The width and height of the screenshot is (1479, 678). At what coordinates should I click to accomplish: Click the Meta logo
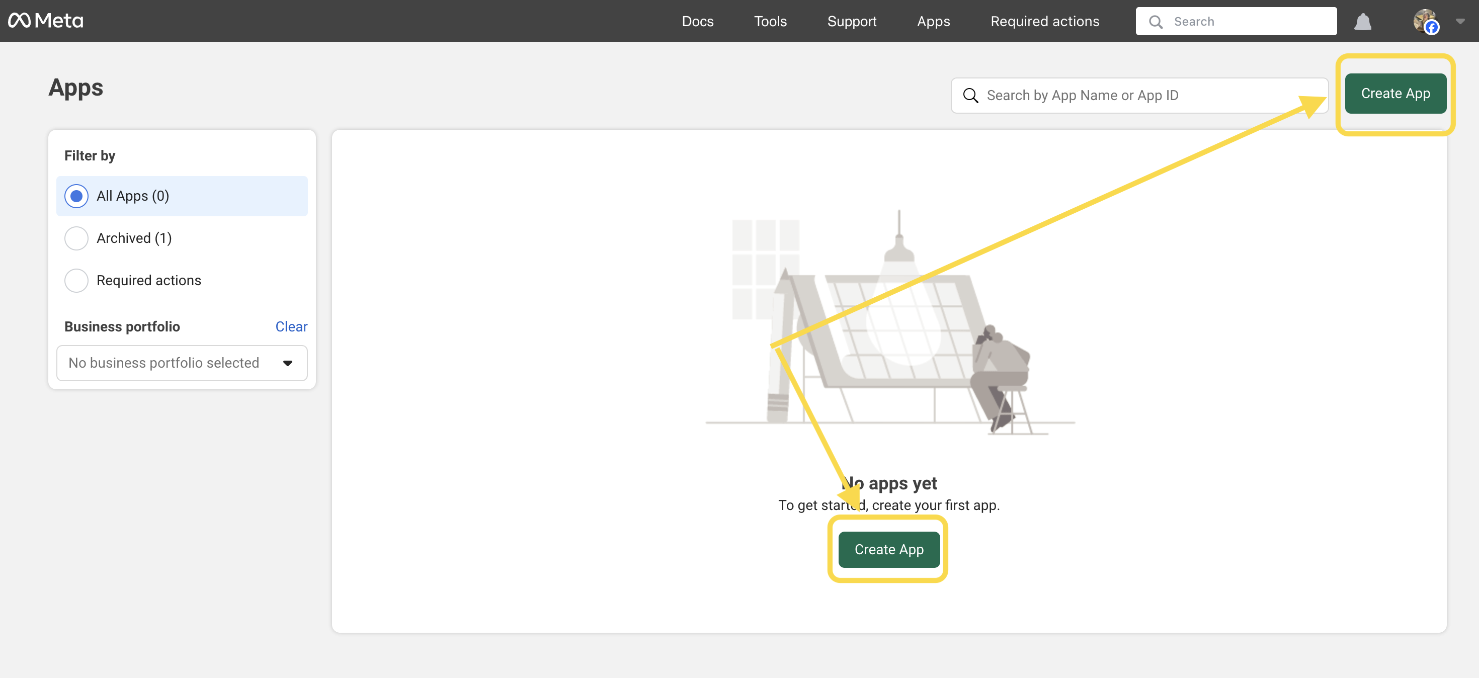(x=45, y=20)
